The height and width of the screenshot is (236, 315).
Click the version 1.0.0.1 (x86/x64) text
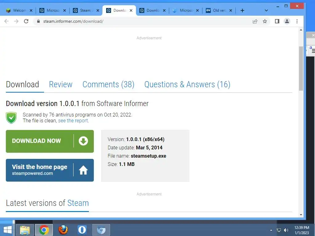click(x=145, y=139)
